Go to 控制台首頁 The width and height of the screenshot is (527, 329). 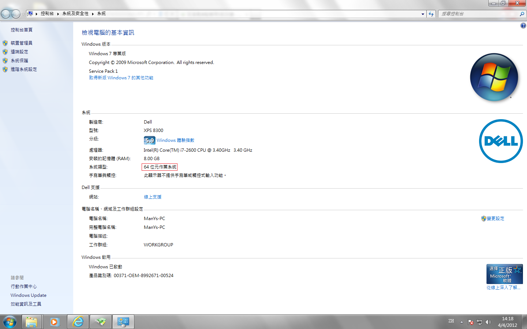[22, 30]
